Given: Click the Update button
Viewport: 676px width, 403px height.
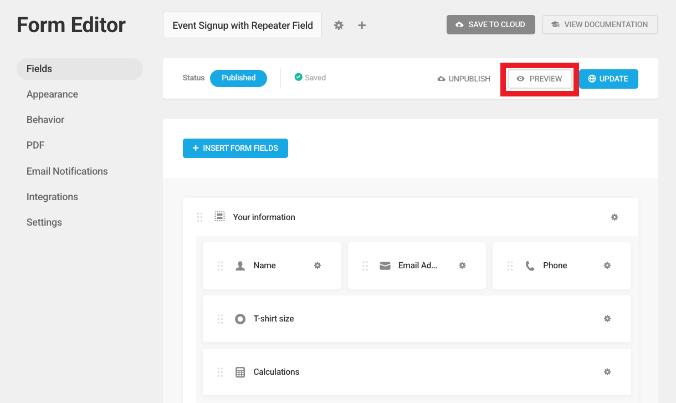Looking at the screenshot, I should (x=608, y=79).
